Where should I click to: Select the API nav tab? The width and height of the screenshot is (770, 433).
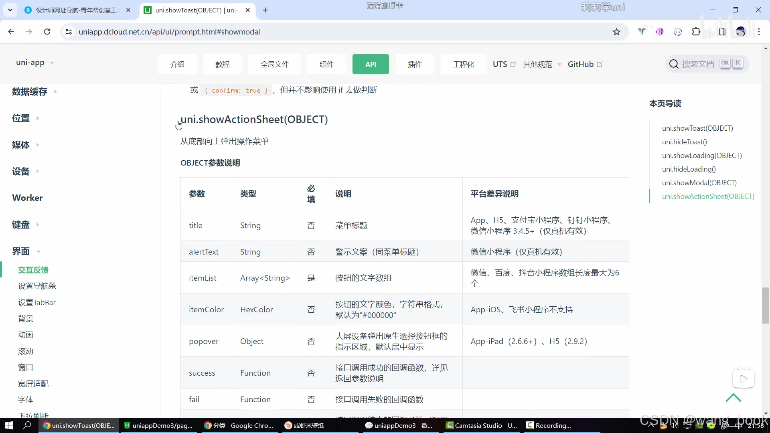[x=371, y=64]
